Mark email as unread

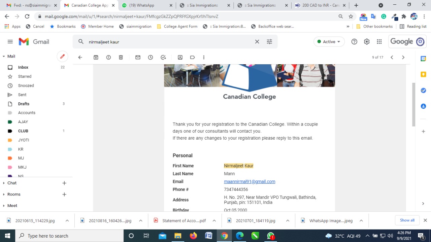pos(138,58)
